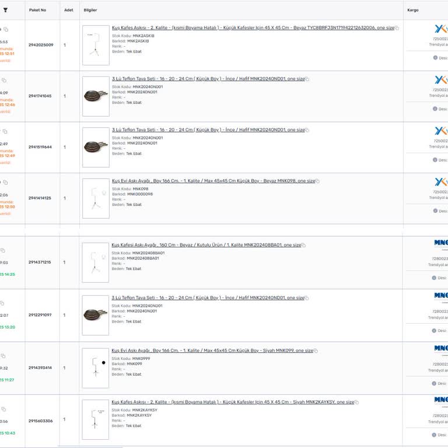Copy order number in row with package 2914371215

(3, 251)
